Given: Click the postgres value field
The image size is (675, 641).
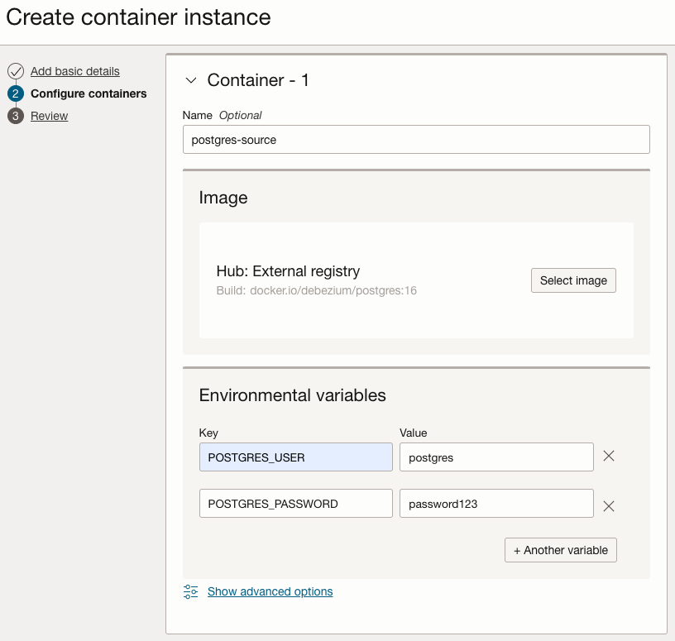Looking at the screenshot, I should [x=495, y=457].
